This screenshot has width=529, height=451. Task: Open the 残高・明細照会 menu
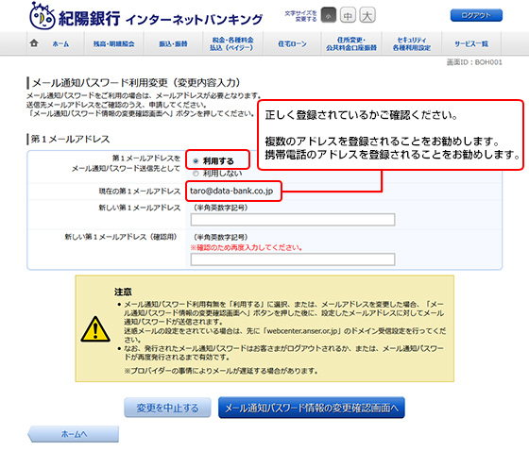point(113,43)
